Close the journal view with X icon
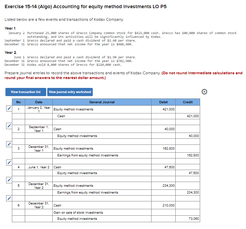This screenshot has width=246, height=229. [204, 92]
